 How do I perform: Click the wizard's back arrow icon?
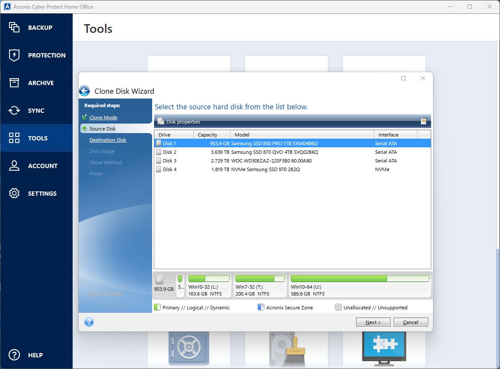tap(84, 91)
